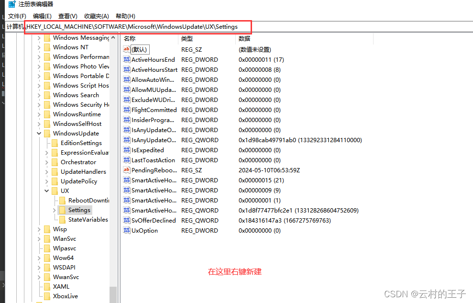The image size is (473, 303).
Task: Click the 数据 column header
Action: 244,38
